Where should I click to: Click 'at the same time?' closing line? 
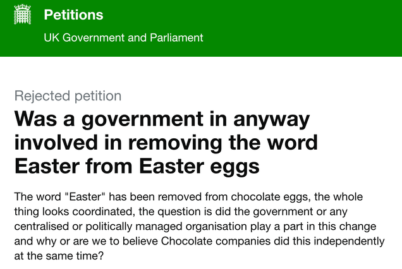[59, 256]
